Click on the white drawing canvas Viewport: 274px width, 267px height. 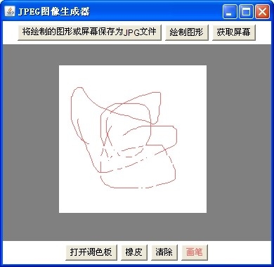point(133,139)
